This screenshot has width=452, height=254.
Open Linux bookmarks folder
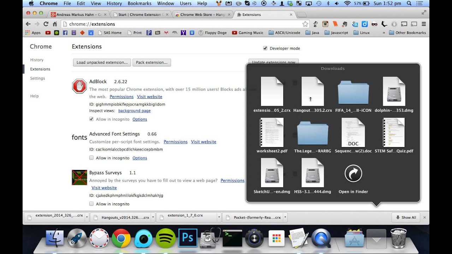361,33
